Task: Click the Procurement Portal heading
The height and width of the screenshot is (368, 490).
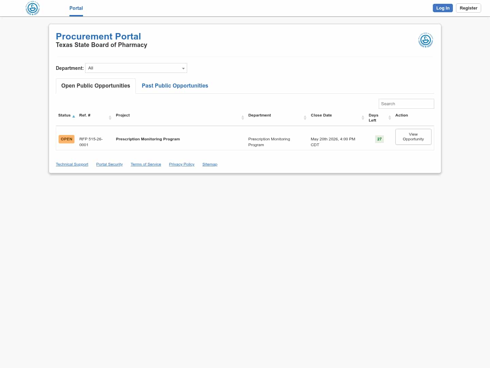Action: tap(98, 36)
